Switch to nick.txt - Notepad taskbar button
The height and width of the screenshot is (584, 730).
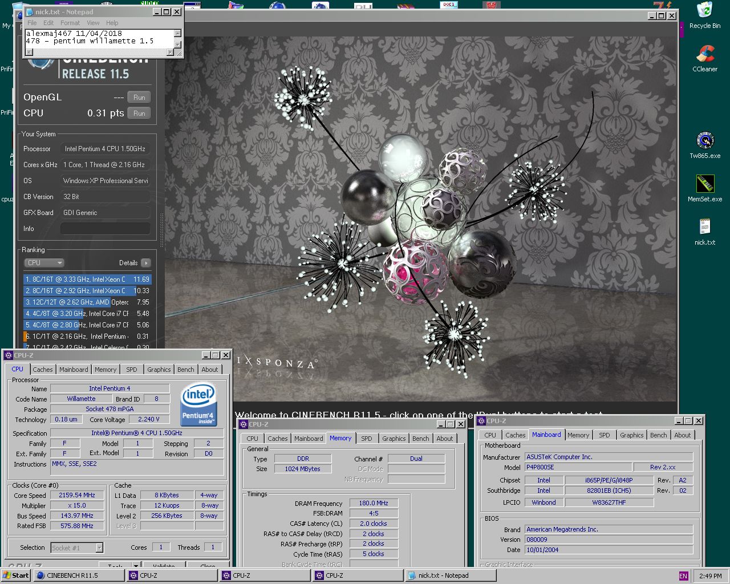click(x=451, y=575)
